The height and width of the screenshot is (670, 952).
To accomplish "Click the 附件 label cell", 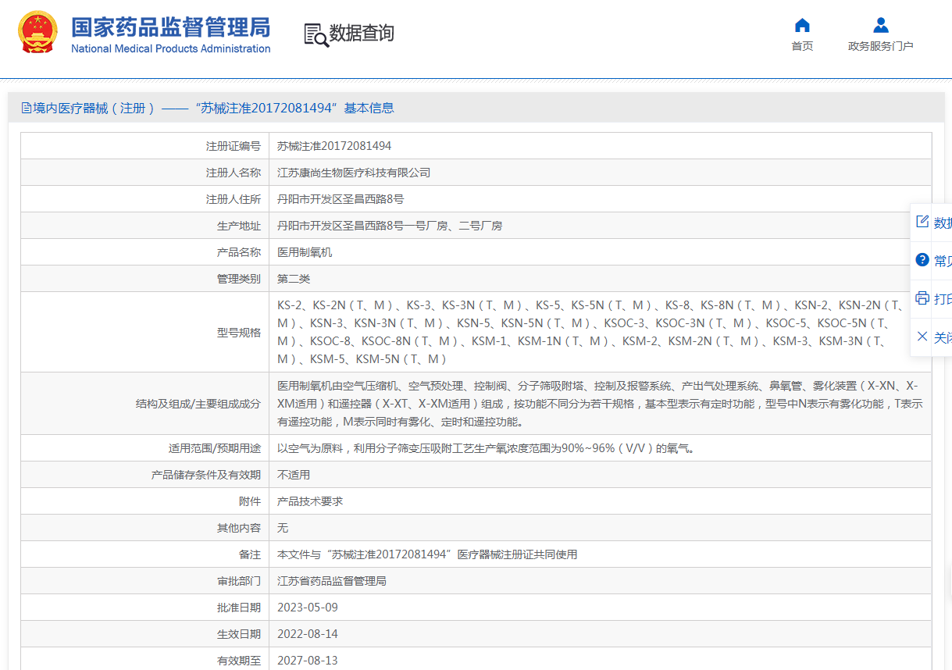I will coord(145,501).
